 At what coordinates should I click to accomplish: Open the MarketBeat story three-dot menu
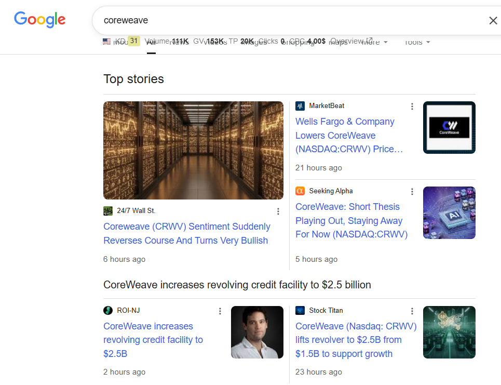(412, 106)
